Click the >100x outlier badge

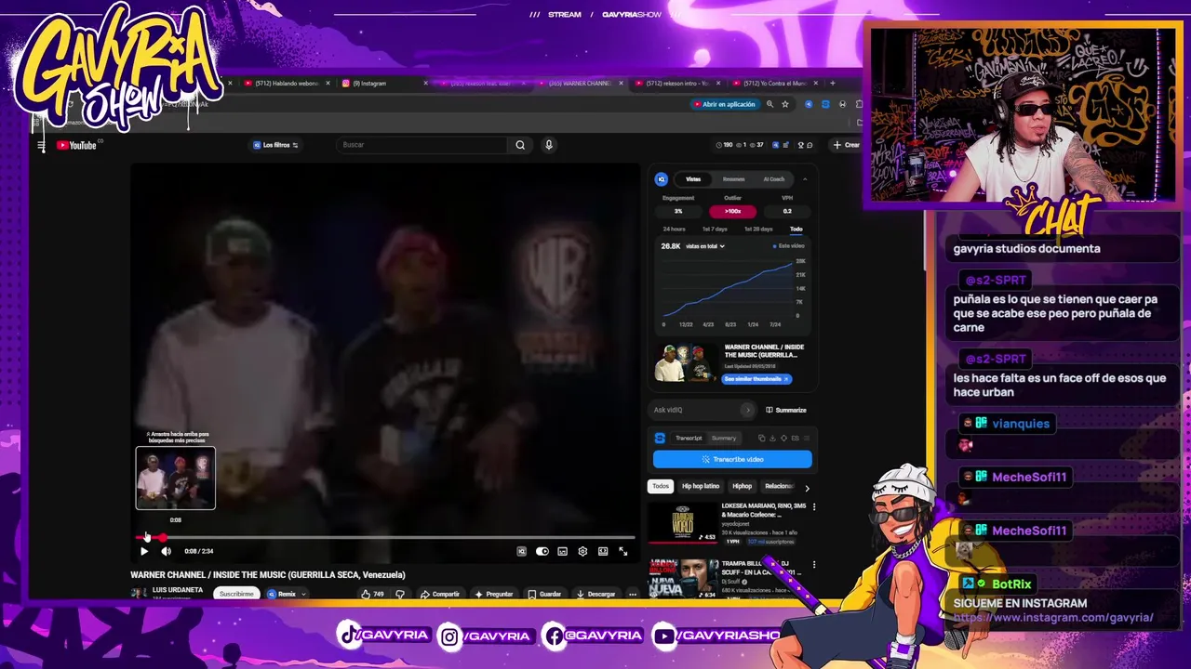point(732,211)
